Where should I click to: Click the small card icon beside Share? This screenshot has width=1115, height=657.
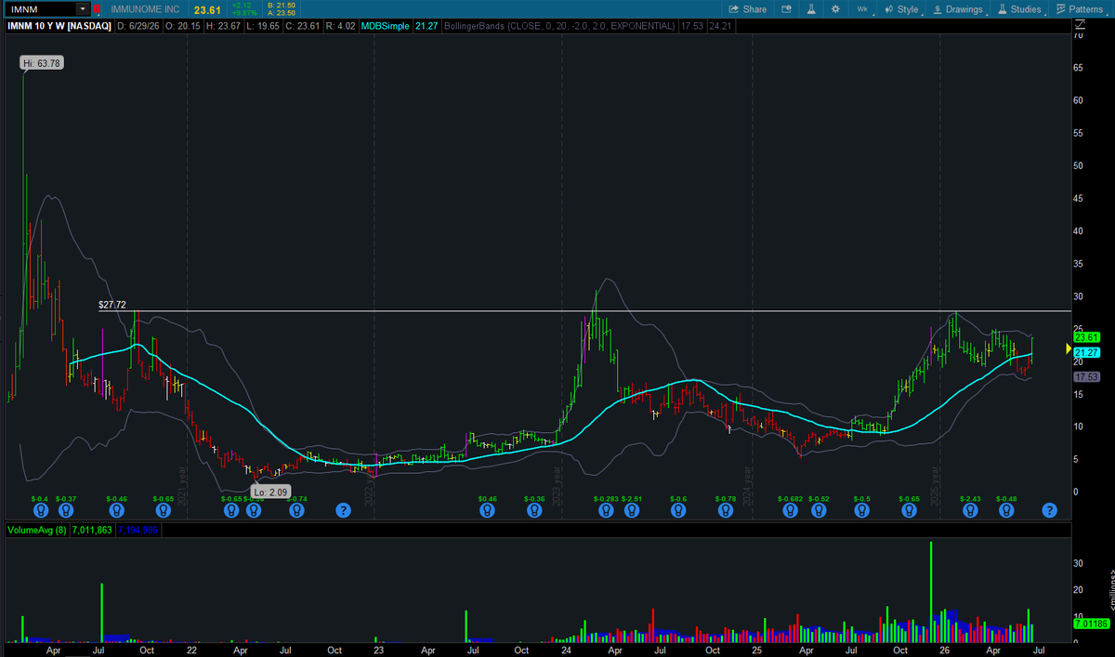[x=788, y=8]
